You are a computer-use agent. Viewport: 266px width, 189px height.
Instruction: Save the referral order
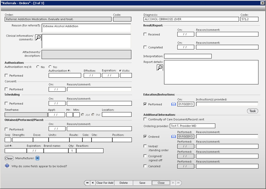pyautogui.click(x=142, y=183)
